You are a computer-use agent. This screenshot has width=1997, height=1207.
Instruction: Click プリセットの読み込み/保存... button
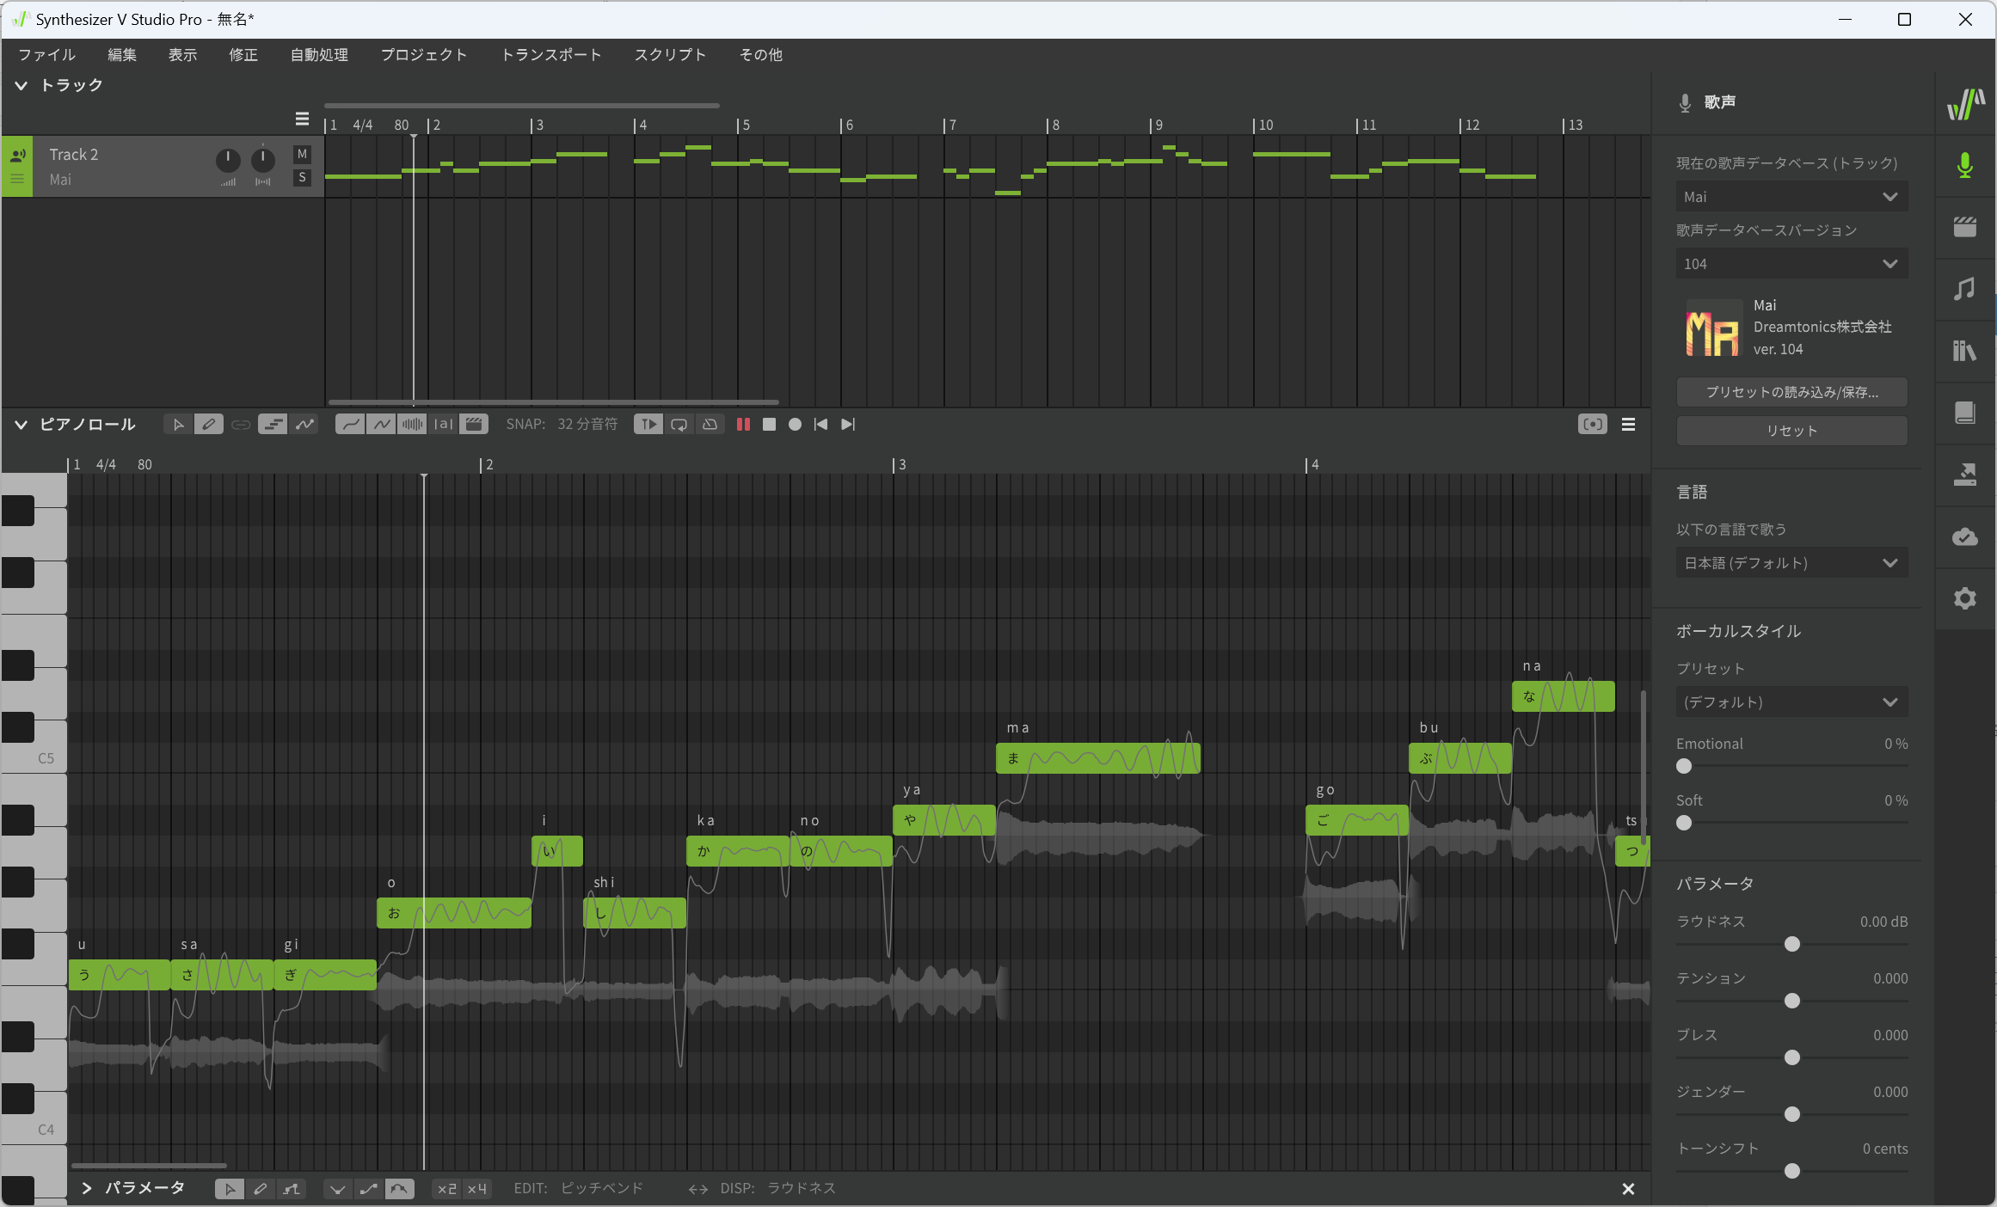[1791, 392]
